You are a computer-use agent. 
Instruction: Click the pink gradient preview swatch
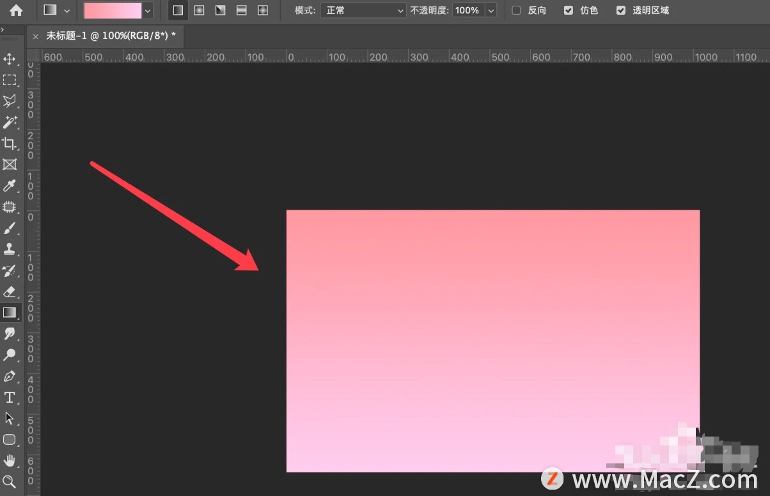[113, 10]
